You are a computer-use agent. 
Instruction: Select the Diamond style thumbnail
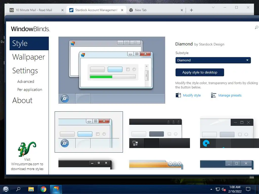[x=89, y=132]
